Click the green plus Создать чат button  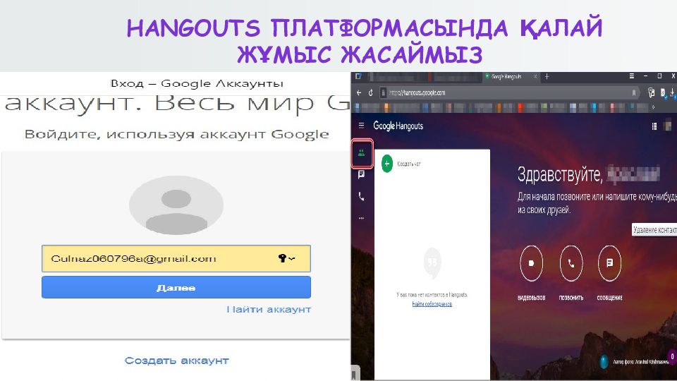coord(387,164)
